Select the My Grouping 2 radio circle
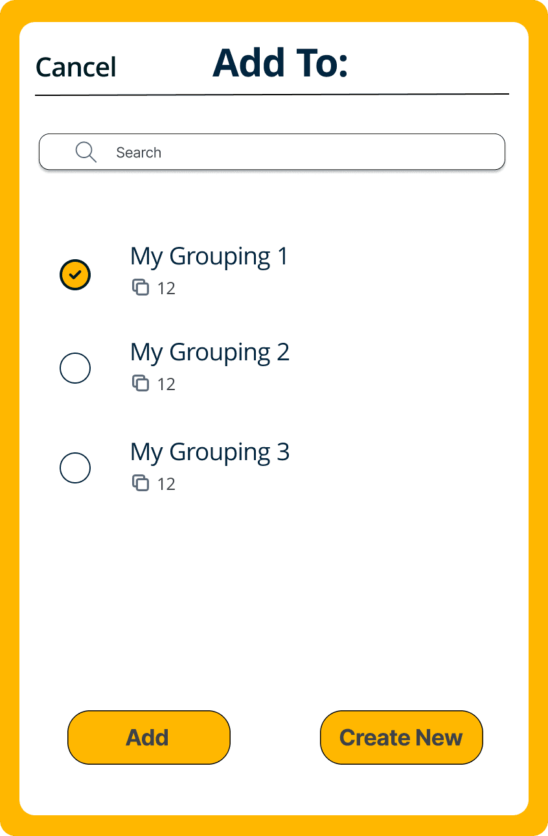The width and height of the screenshot is (548, 836). tap(75, 368)
